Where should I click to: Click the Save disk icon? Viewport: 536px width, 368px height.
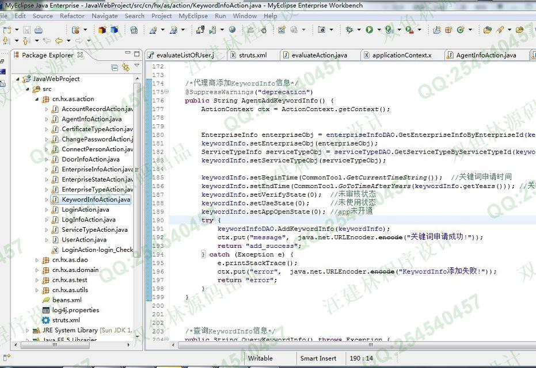click(26, 30)
